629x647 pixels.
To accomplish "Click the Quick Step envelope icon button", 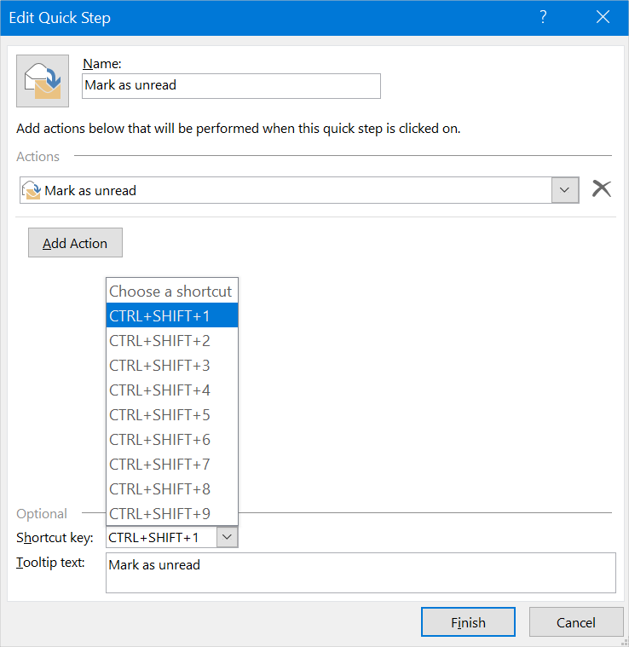I will pos(43,80).
